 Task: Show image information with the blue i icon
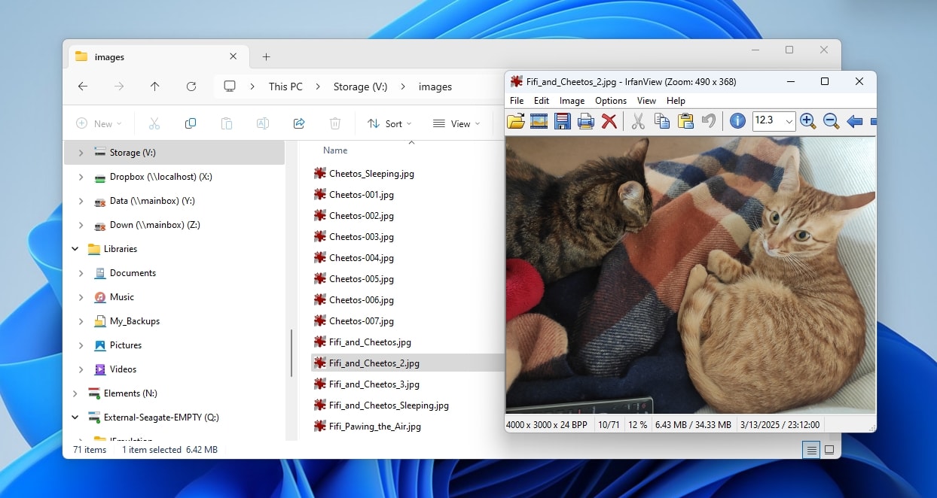click(x=738, y=121)
